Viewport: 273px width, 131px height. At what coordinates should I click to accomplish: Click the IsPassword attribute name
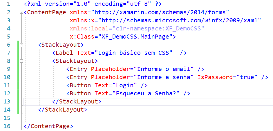(214, 77)
